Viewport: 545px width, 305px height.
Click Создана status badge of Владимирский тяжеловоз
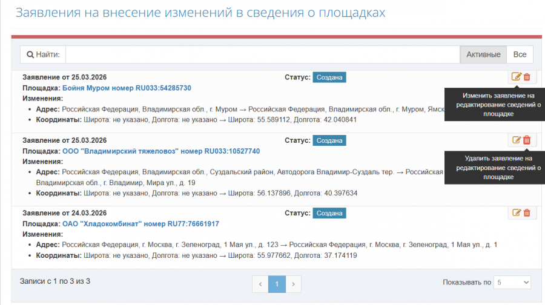329,140
